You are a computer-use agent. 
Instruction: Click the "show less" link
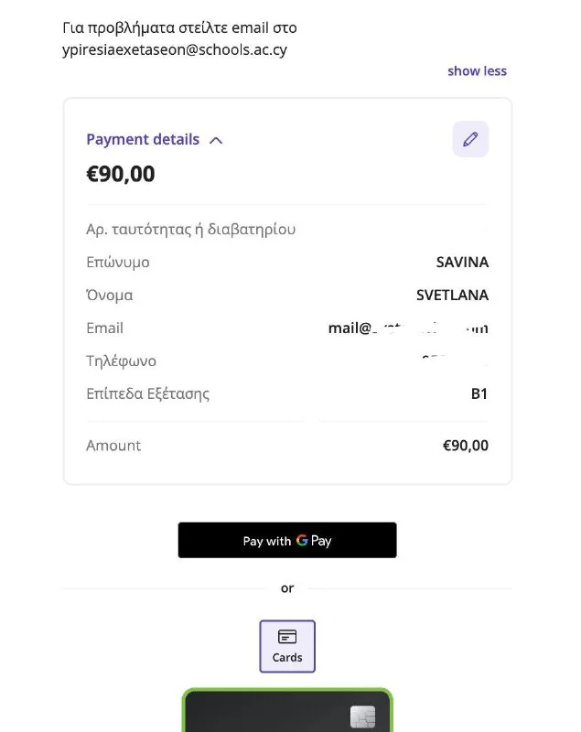point(477,71)
